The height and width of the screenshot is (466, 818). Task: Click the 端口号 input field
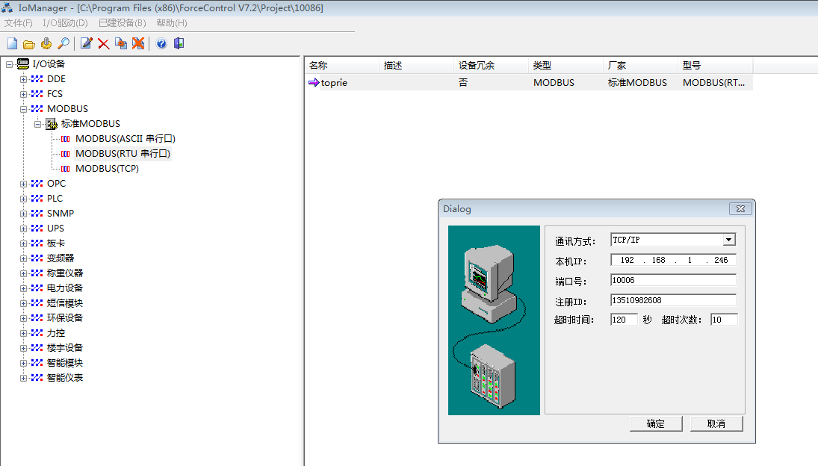[x=672, y=280]
